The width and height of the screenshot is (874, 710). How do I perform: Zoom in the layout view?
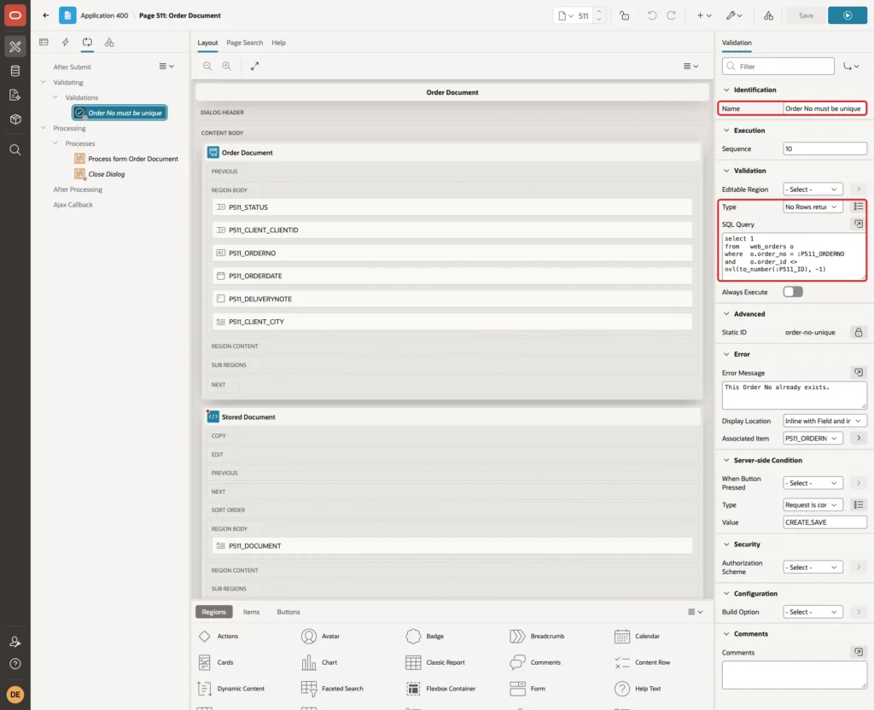pos(227,67)
